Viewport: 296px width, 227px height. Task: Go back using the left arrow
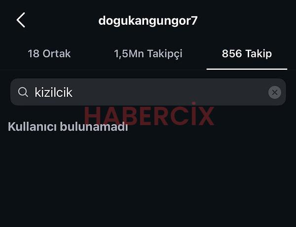pyautogui.click(x=21, y=20)
